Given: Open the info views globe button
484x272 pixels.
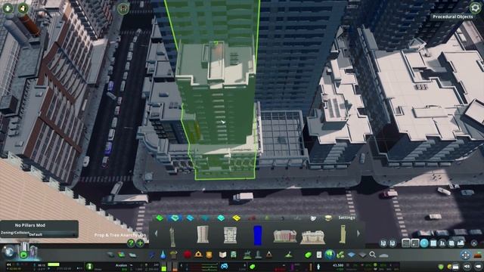Looking at the screenshot, I should [x=9, y=252].
